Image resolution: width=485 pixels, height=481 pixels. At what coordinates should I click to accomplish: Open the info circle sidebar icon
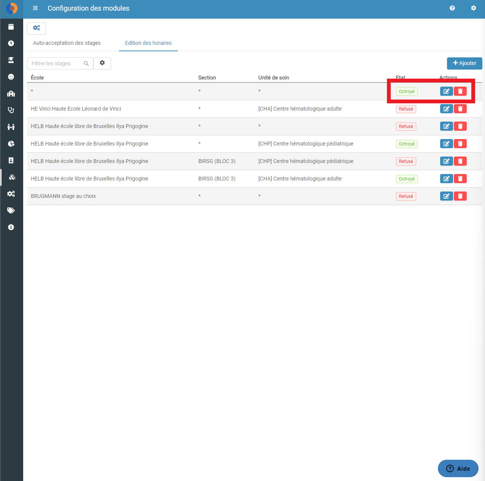click(x=11, y=227)
